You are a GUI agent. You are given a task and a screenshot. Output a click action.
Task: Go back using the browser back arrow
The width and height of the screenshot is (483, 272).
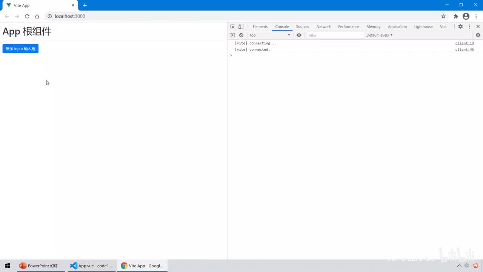pos(7,16)
